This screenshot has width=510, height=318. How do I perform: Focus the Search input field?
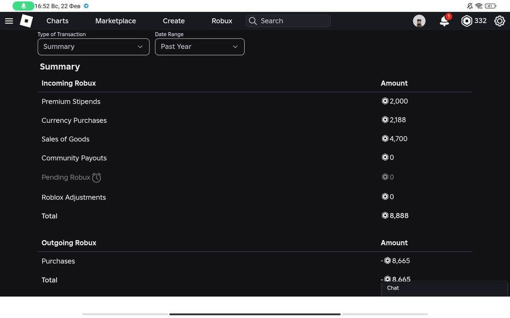click(288, 21)
